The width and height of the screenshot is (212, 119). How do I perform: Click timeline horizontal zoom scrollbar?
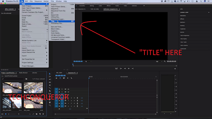pyautogui.click(x=105, y=114)
